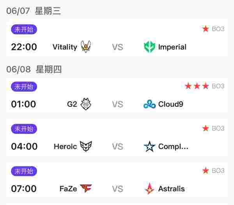Click the Astralis team name

point(172,189)
